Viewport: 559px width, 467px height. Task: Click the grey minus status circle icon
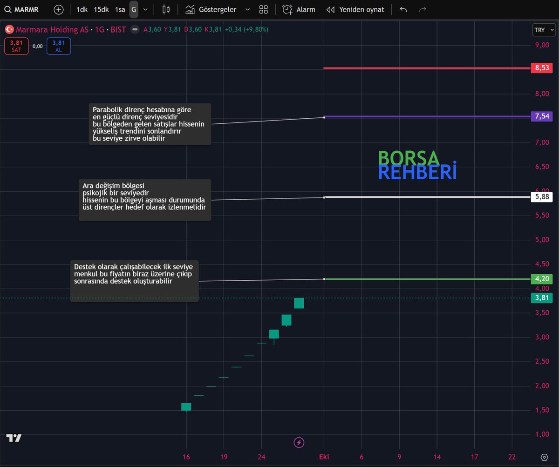pyautogui.click(x=135, y=29)
